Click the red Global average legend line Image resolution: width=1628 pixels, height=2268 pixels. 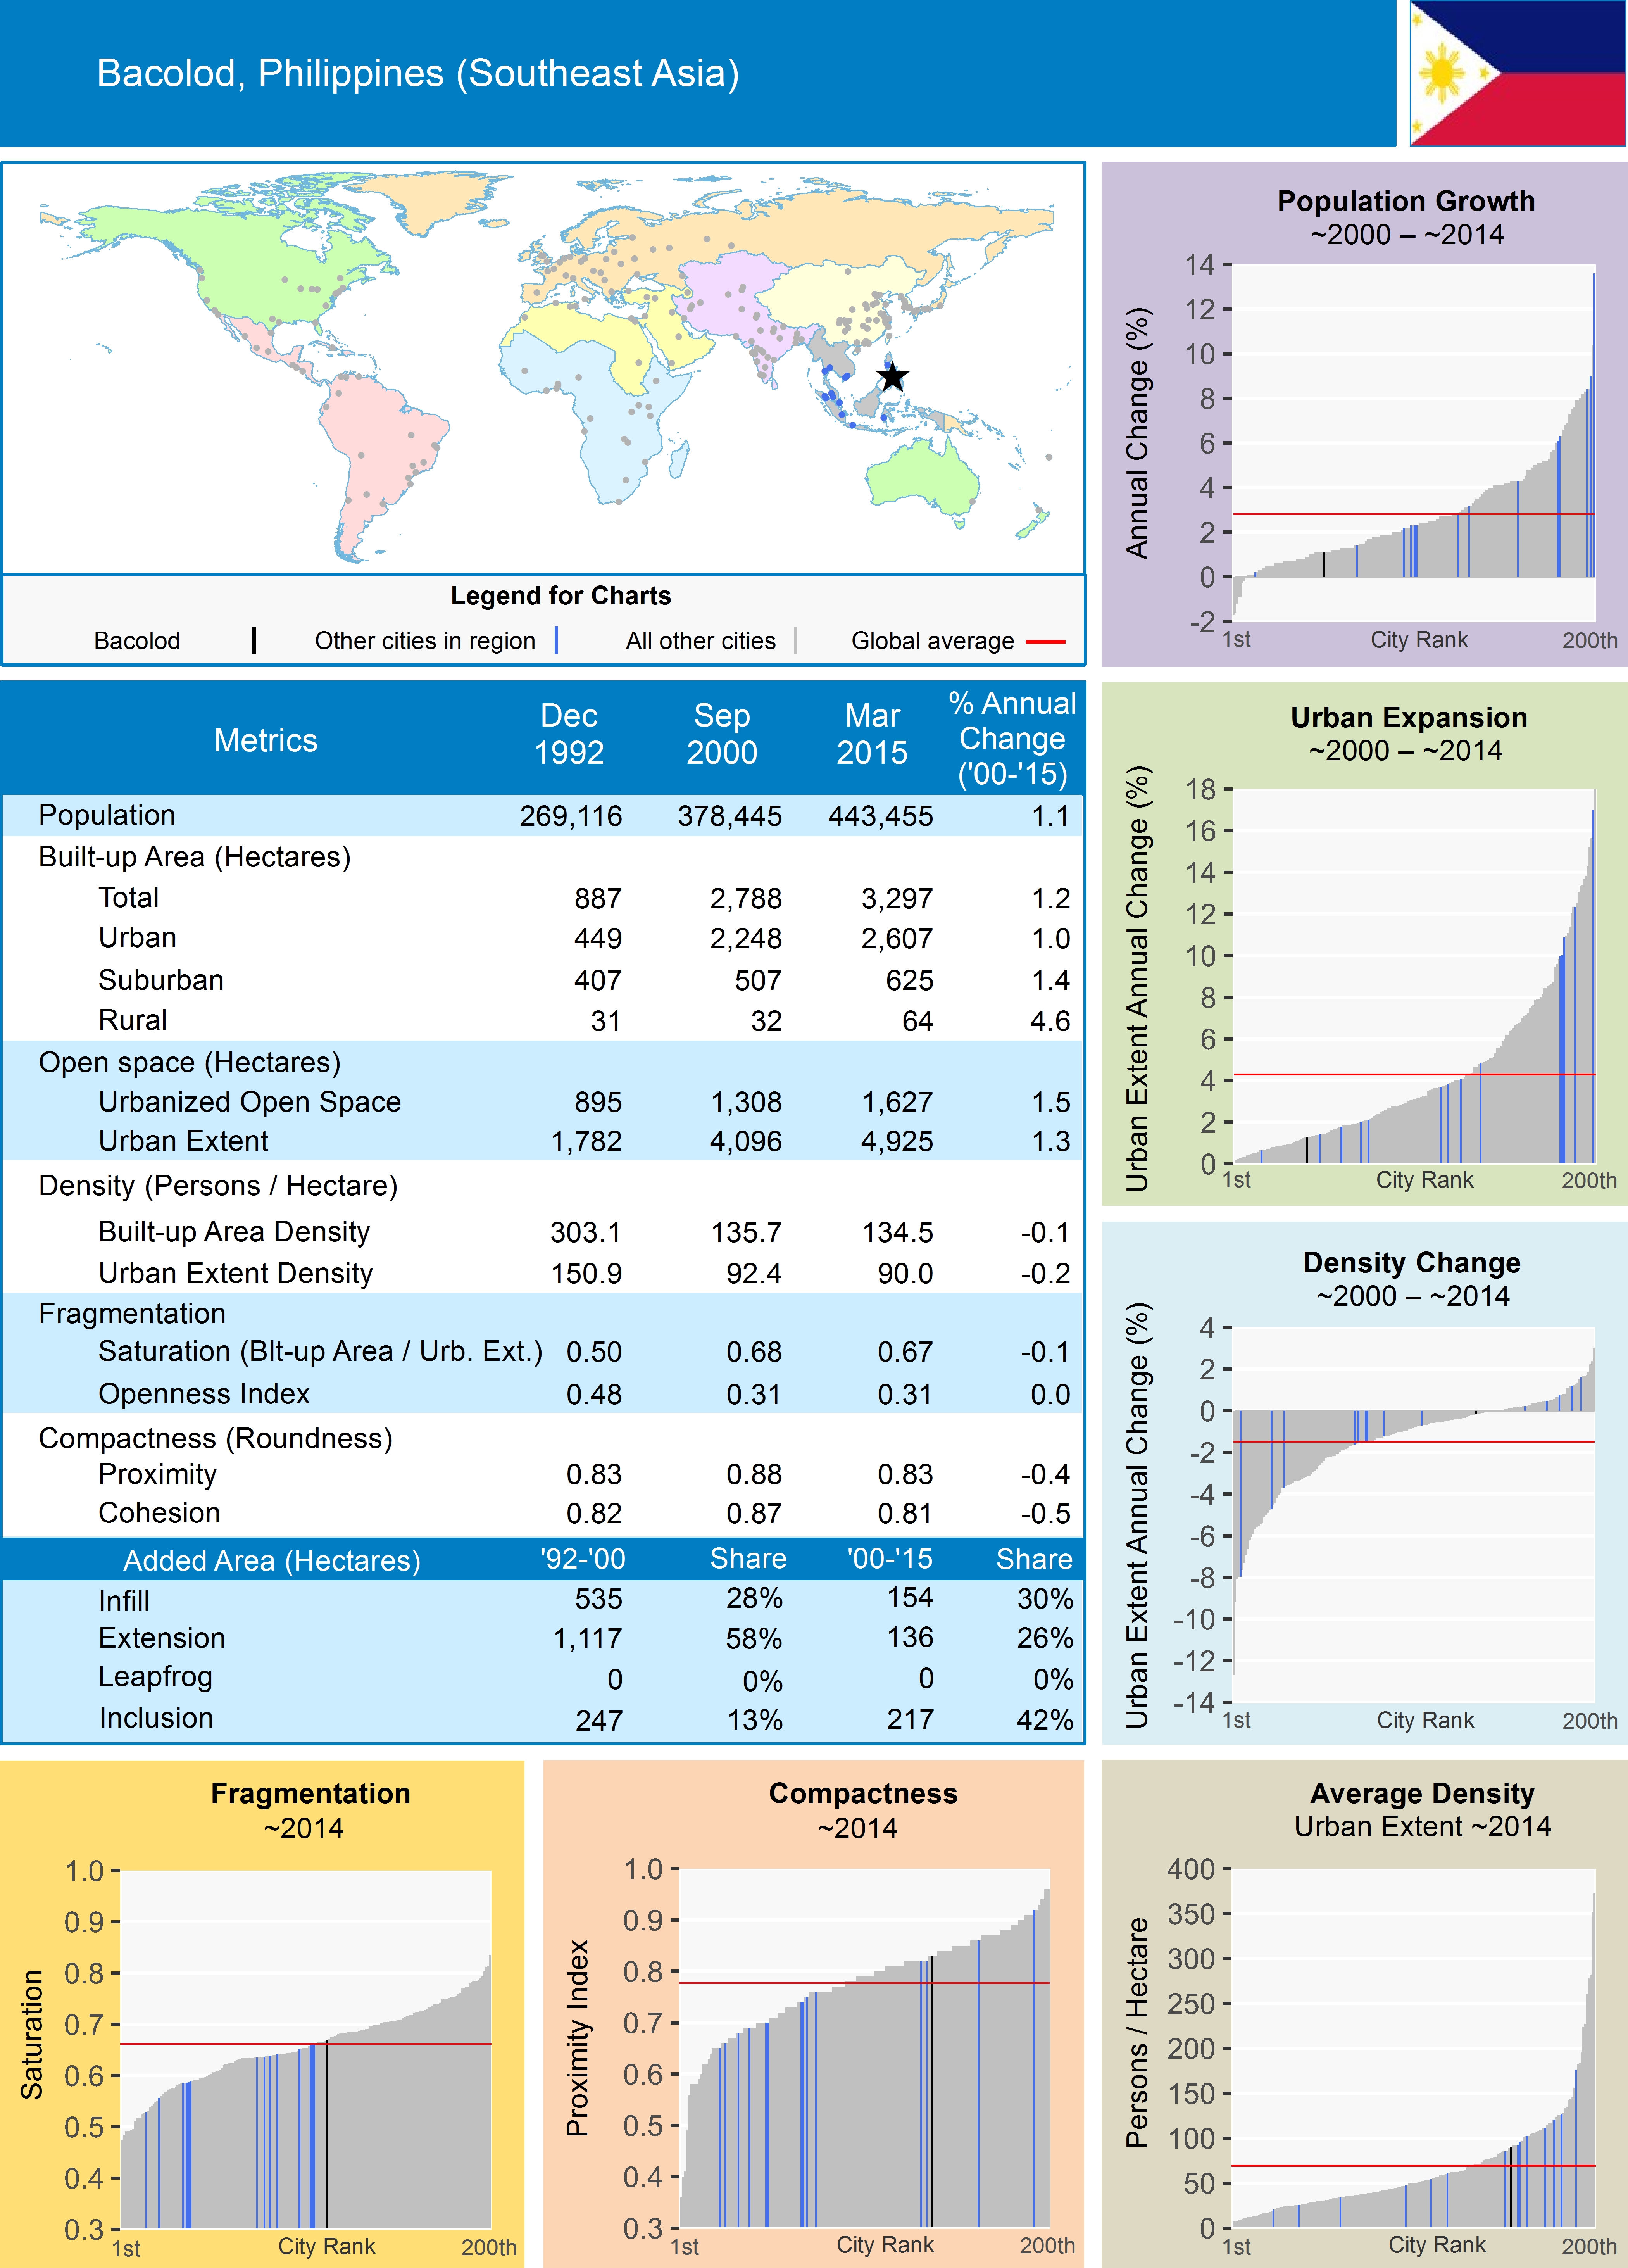tap(1045, 641)
